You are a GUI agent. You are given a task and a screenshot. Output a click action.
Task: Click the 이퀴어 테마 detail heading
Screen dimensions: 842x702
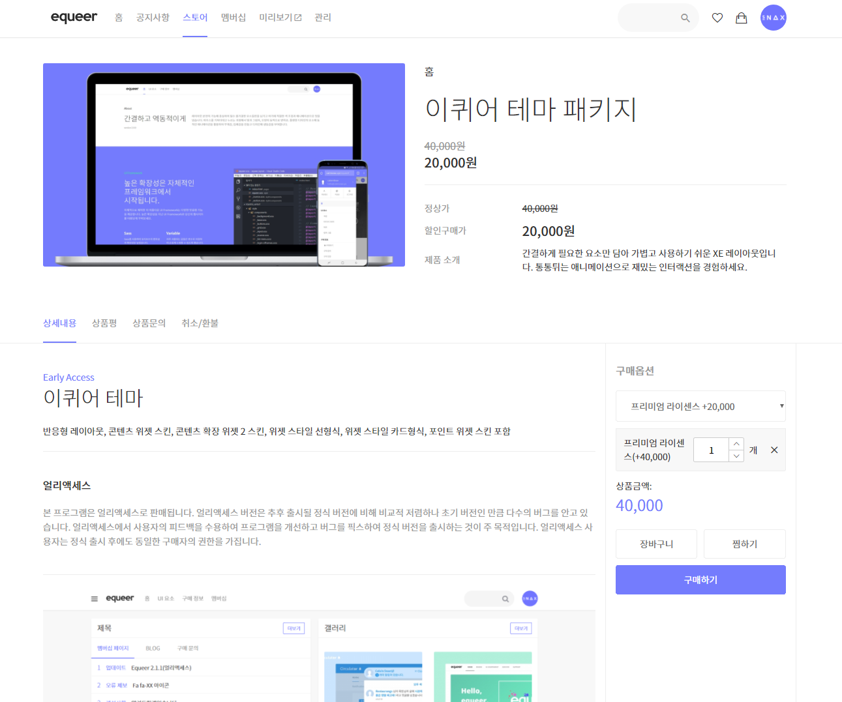coord(93,398)
